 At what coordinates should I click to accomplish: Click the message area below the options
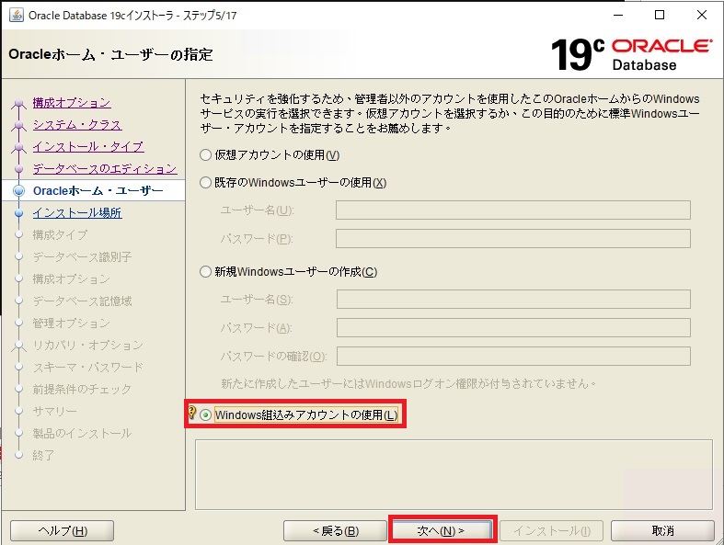click(454, 474)
